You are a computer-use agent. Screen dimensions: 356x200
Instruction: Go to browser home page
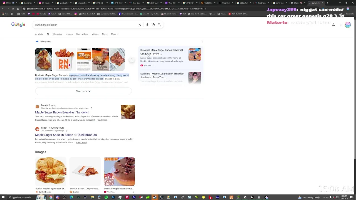pos(18,9)
